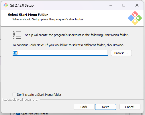Click the Git icon in the title bar
The image size is (145, 115).
(6, 5)
